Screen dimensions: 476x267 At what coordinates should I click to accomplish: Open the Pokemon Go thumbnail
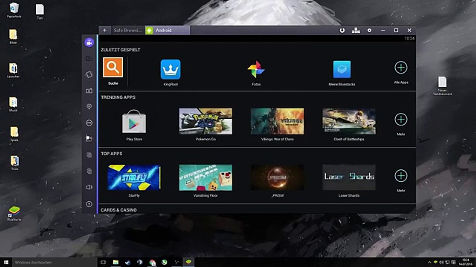pyautogui.click(x=206, y=121)
